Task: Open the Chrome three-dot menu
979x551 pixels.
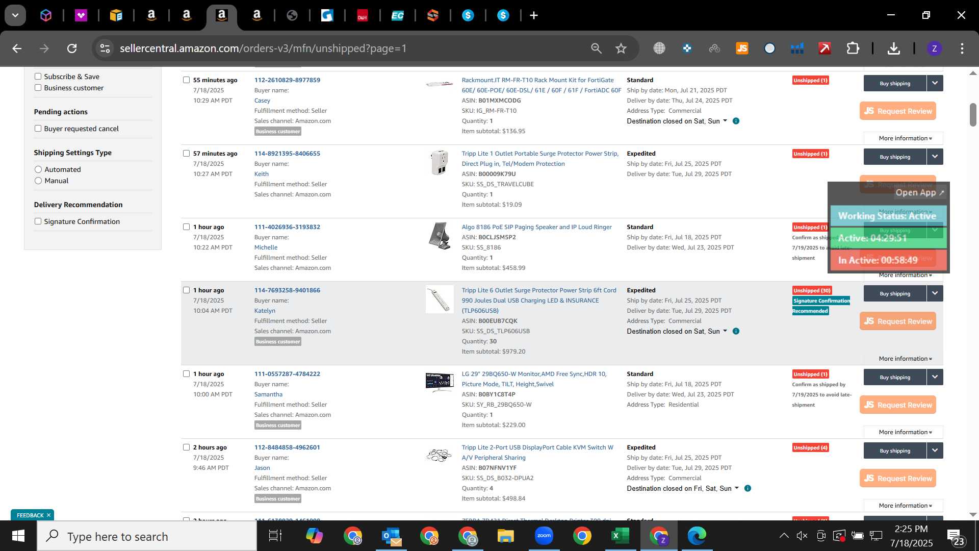Action: [x=962, y=48]
